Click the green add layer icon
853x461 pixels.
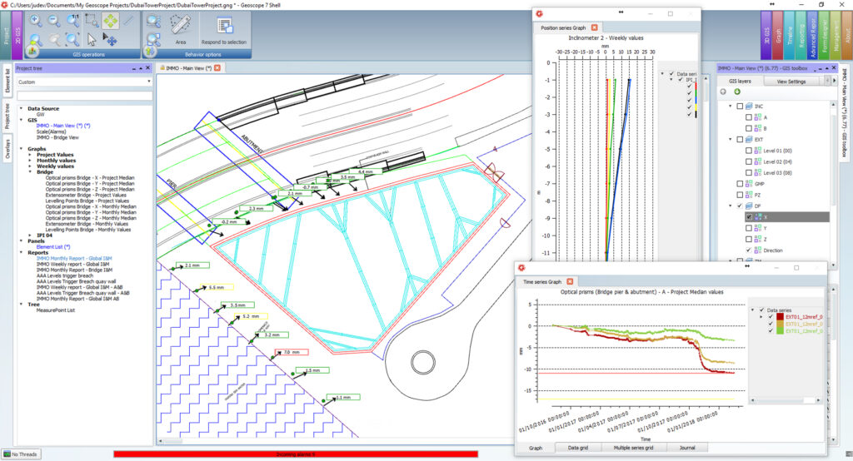(737, 92)
